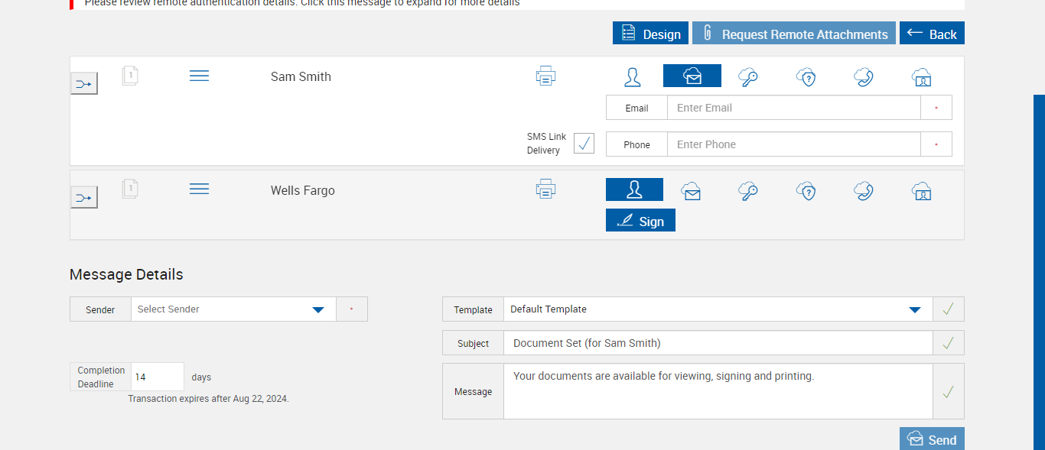
Task: Click document count icon beside Sam Smith
Action: (x=130, y=76)
